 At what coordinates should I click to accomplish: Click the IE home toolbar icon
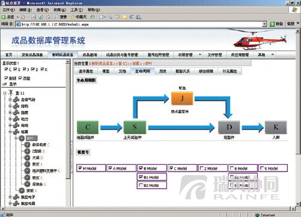48,17
